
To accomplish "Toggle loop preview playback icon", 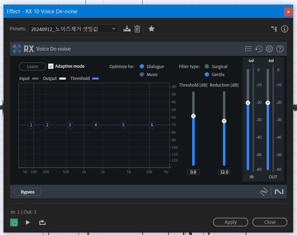I will click(42, 222).
